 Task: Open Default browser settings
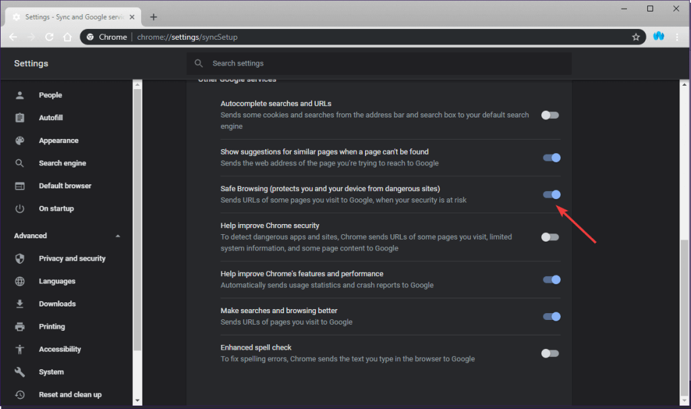66,186
